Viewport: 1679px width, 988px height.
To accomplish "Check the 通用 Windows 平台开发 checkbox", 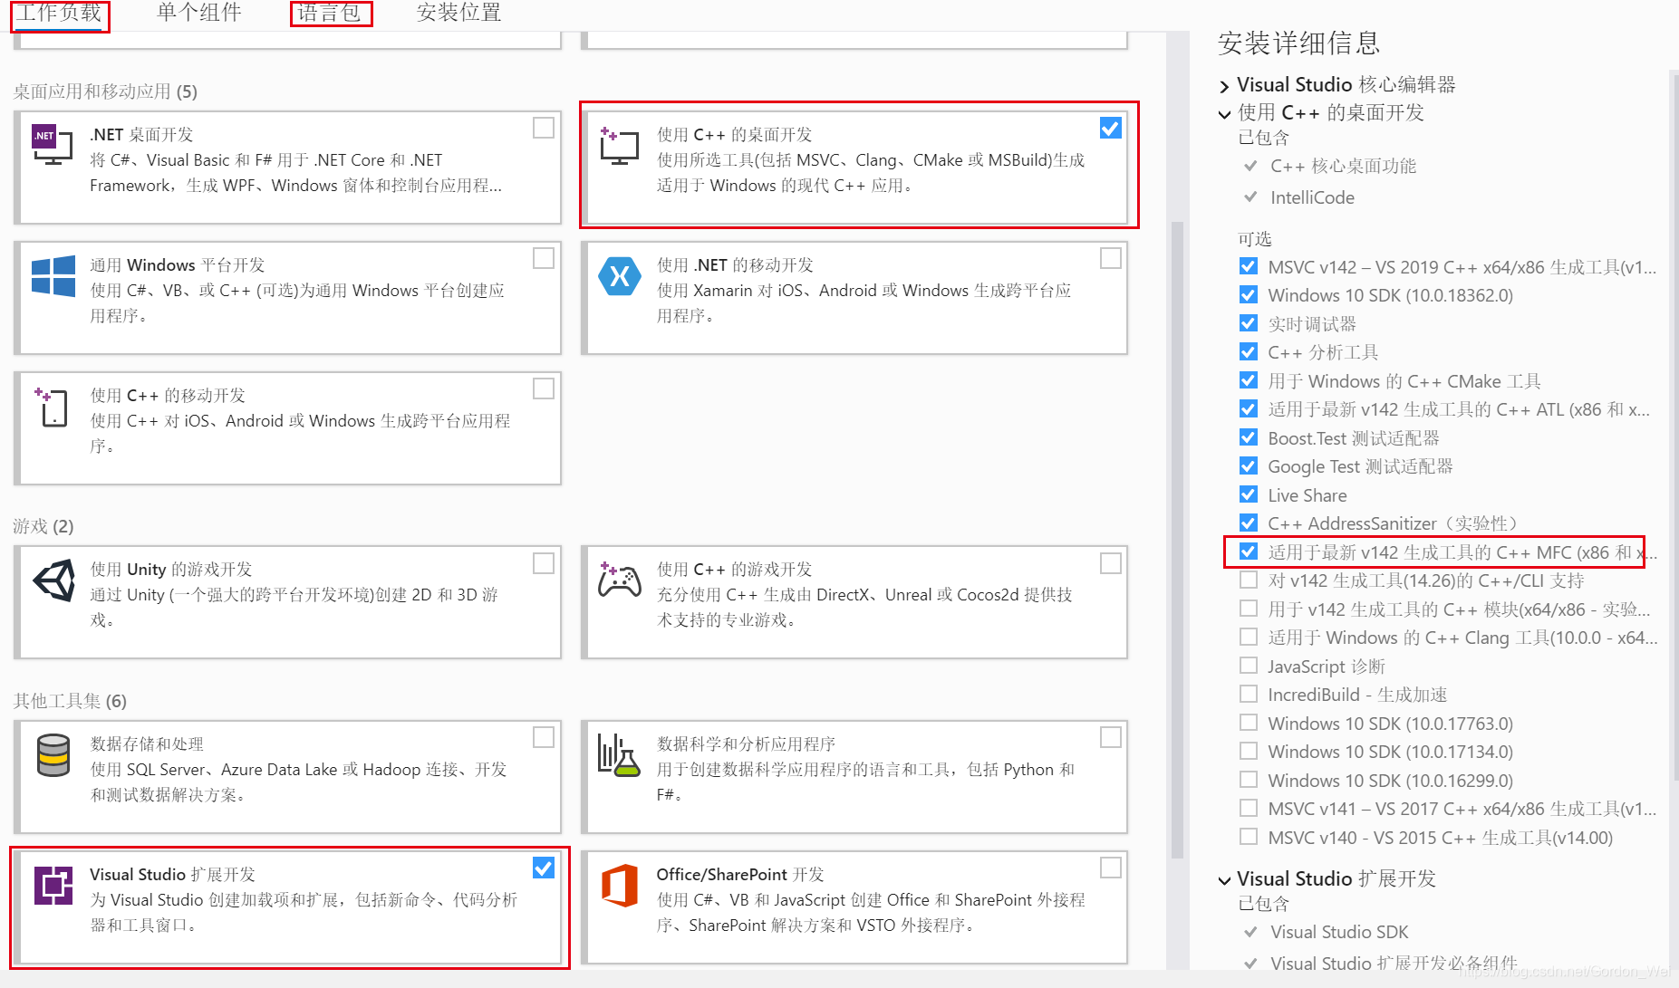I will click(544, 259).
